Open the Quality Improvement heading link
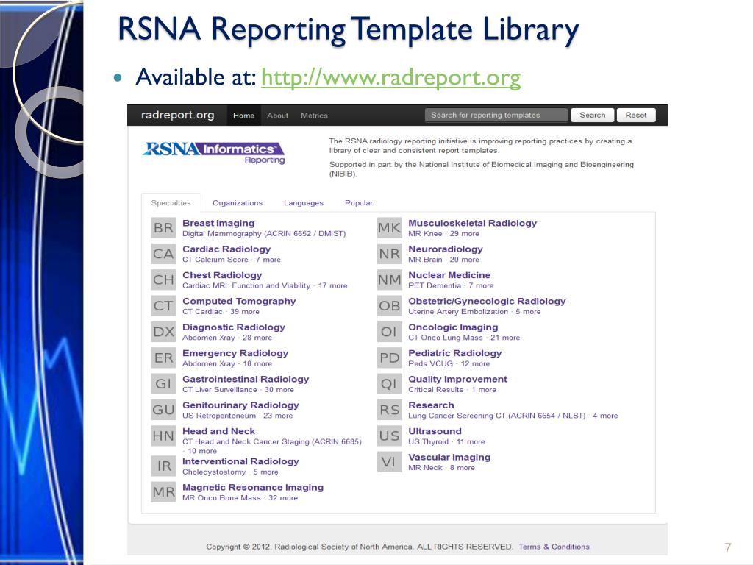This screenshot has height=565, width=753. tap(457, 379)
